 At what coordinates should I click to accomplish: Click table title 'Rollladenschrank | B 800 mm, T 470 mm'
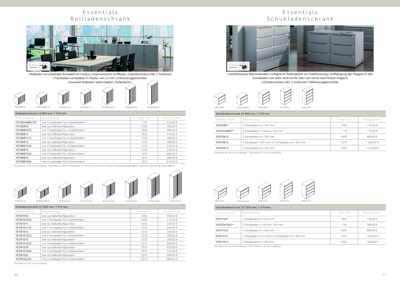[x=41, y=114]
